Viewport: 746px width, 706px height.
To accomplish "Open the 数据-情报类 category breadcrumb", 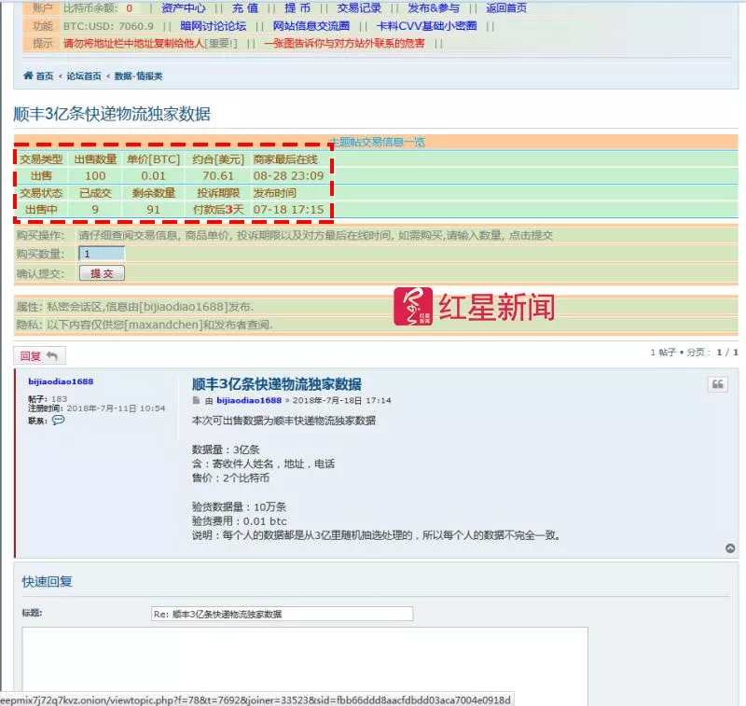I will coord(137,76).
